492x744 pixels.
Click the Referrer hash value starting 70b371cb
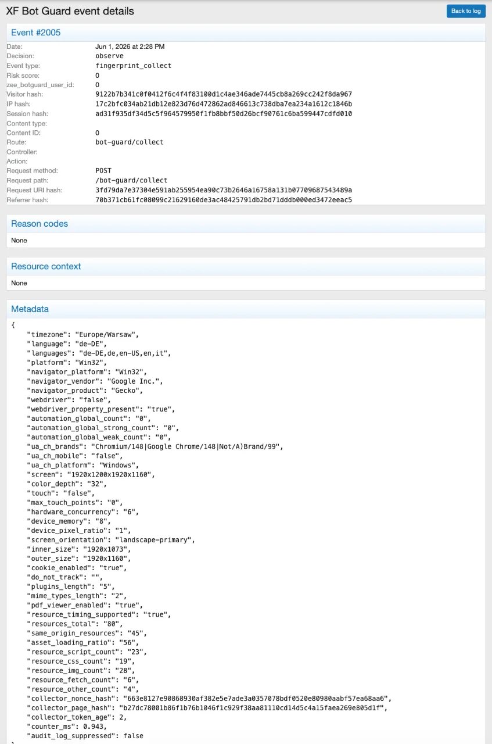(224, 200)
